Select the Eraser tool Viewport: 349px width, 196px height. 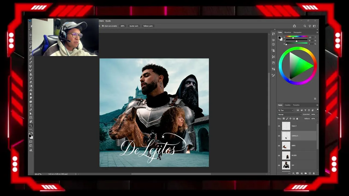(x=31, y=82)
